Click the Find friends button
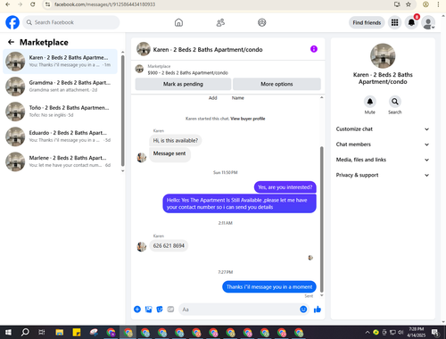446x339 pixels. click(x=367, y=22)
